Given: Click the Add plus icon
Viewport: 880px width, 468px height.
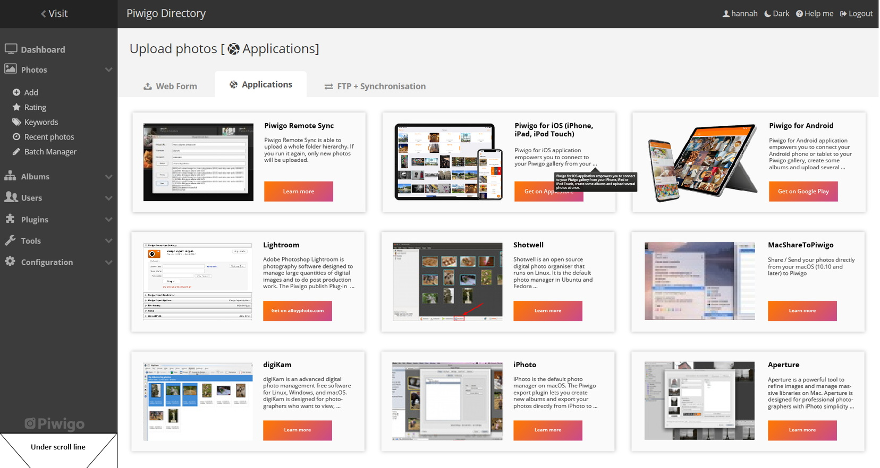Looking at the screenshot, I should click(16, 92).
